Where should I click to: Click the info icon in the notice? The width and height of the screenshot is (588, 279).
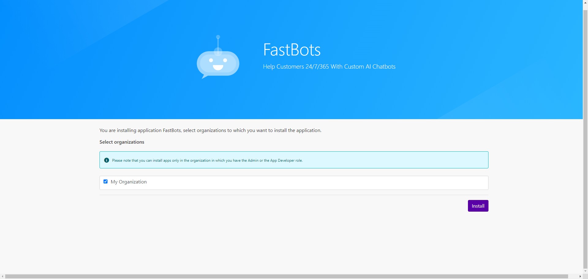click(107, 160)
